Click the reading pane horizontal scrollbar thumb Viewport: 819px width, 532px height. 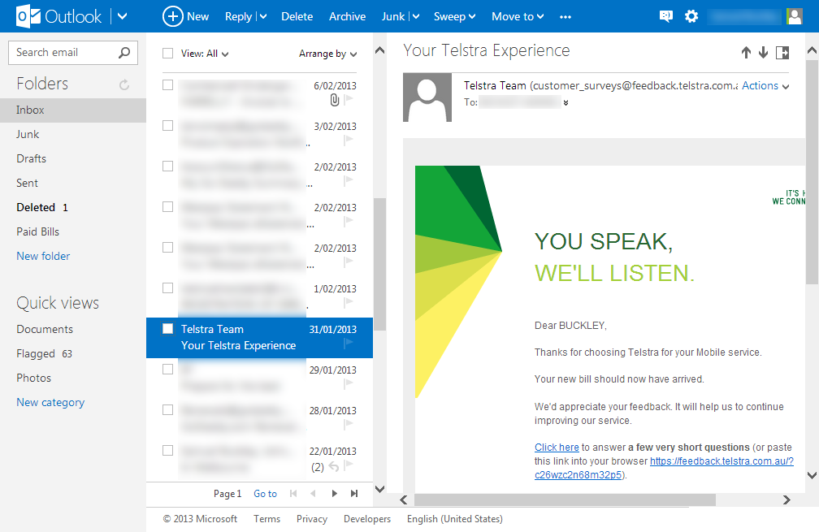click(x=565, y=500)
